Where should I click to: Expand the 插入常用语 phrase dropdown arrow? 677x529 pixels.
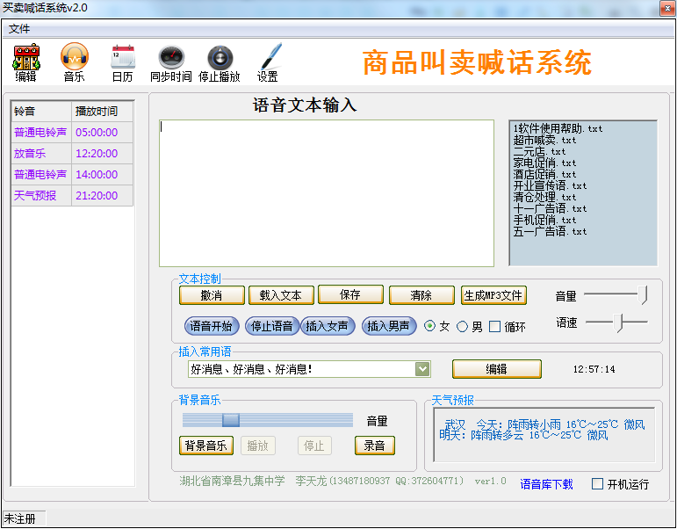[422, 369]
